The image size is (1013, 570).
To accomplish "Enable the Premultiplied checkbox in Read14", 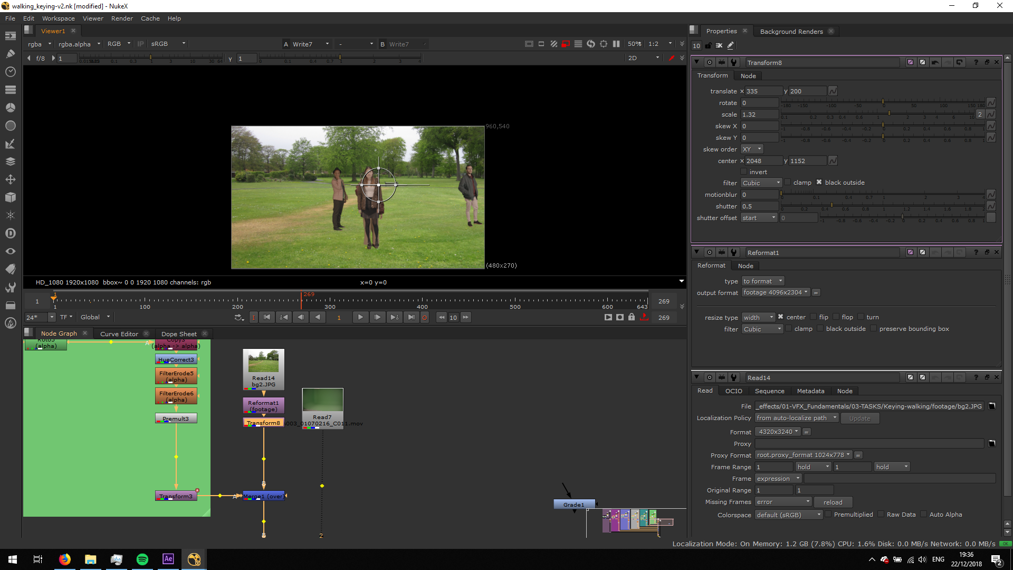I will point(828,515).
